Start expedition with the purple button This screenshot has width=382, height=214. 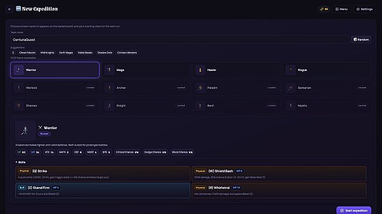[354, 210]
